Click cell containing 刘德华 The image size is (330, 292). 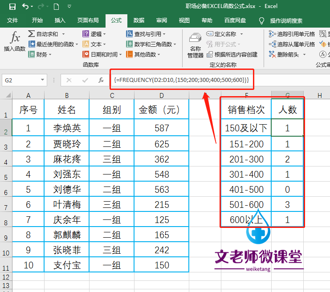[x=67, y=189]
